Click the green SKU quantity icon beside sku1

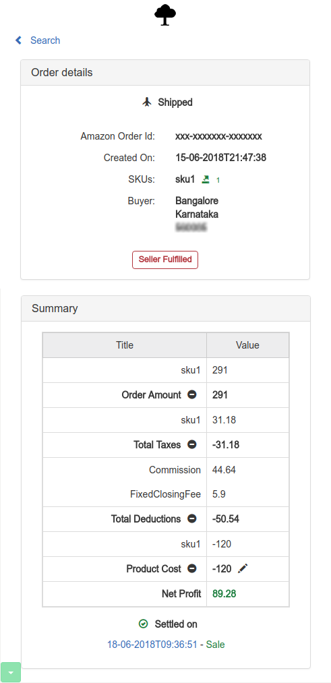pyautogui.click(x=206, y=179)
